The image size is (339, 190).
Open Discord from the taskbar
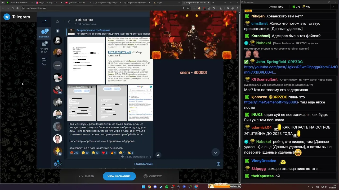pos(155,187)
